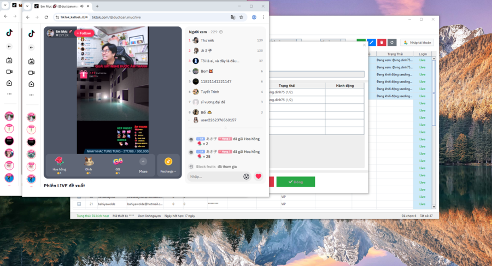492x266 pixels.
Task: Close the dialog with its X button
Action: click(x=364, y=45)
